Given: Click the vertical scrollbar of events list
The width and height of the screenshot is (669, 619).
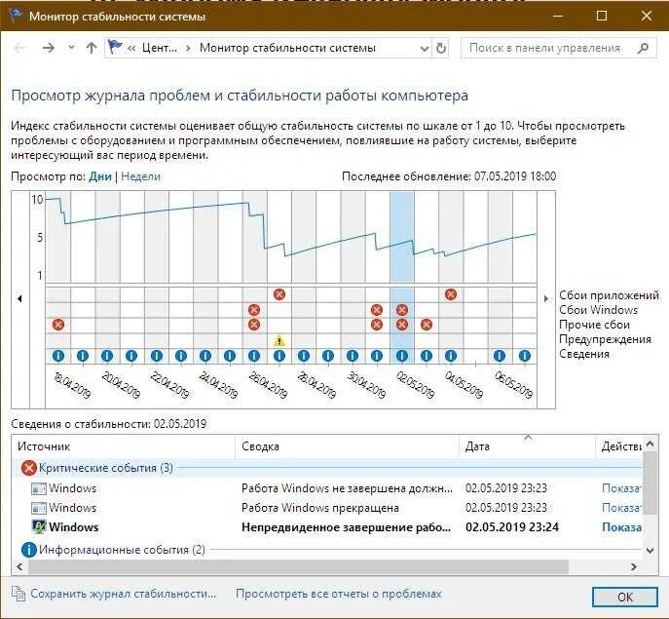Looking at the screenshot, I should (650, 484).
